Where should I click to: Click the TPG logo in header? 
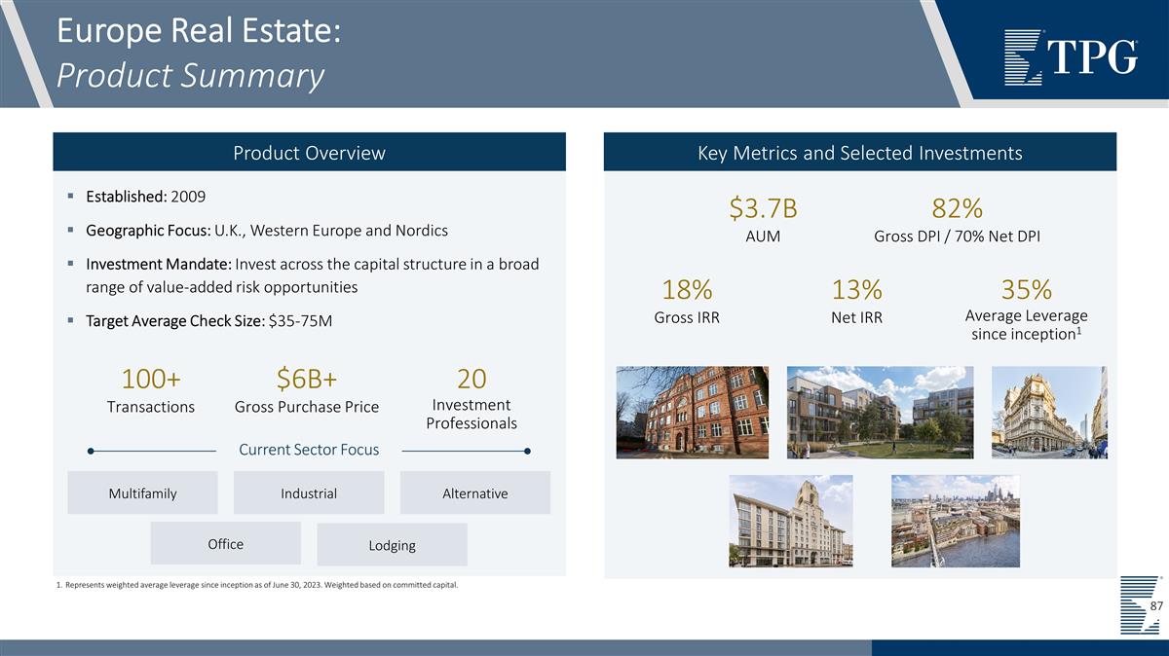coord(1071,56)
